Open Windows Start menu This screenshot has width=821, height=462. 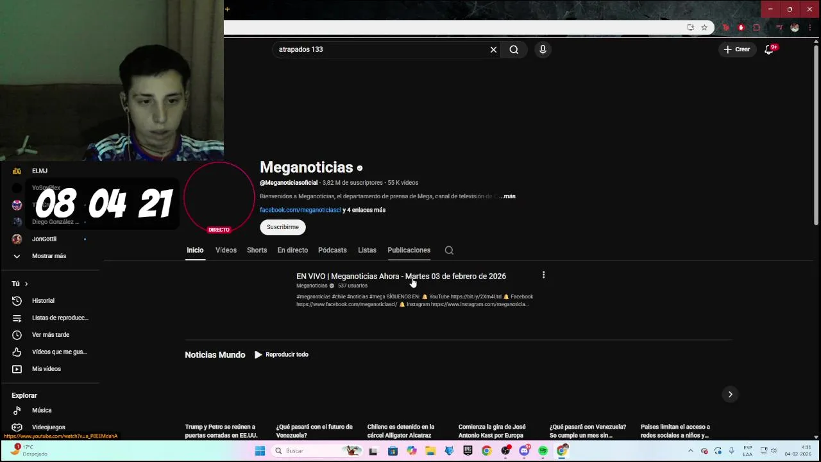pos(260,450)
